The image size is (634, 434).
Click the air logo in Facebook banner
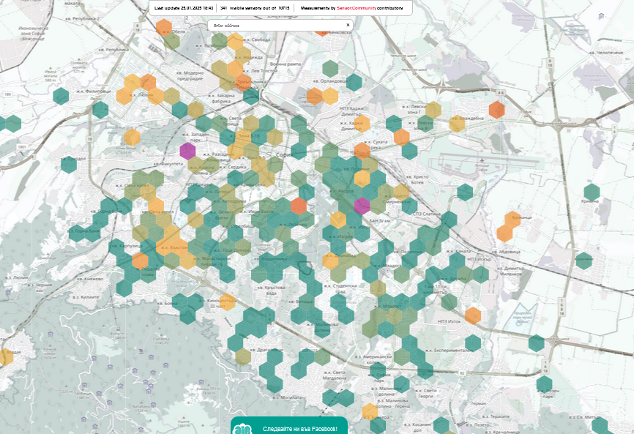(x=242, y=428)
